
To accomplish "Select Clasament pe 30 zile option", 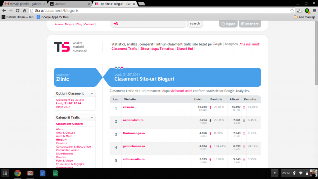I will (x=70, y=100).
